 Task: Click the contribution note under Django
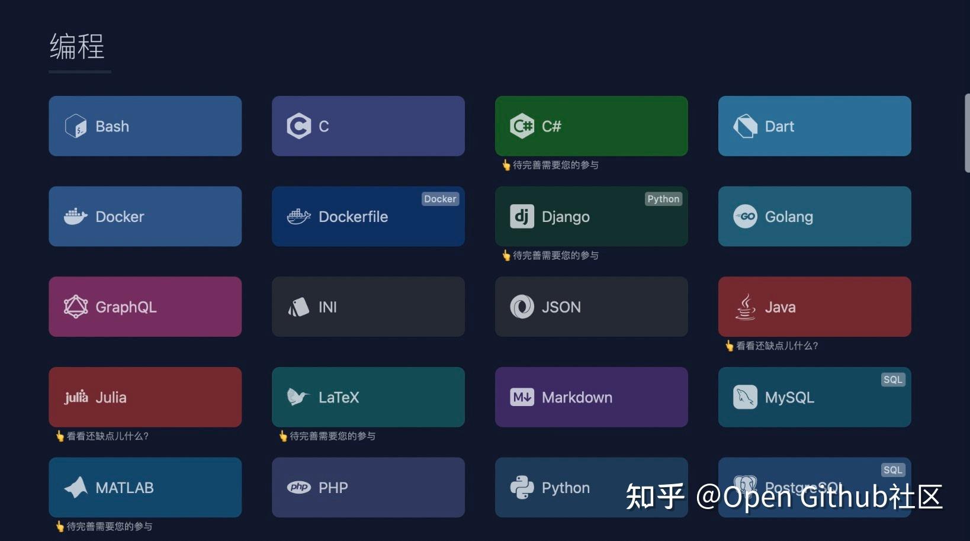[x=550, y=256]
